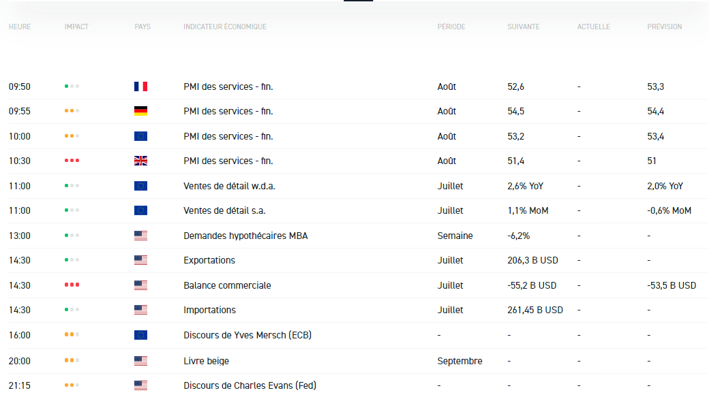Click the orange impact dots at 20:00
709x399 pixels.
[72, 361]
